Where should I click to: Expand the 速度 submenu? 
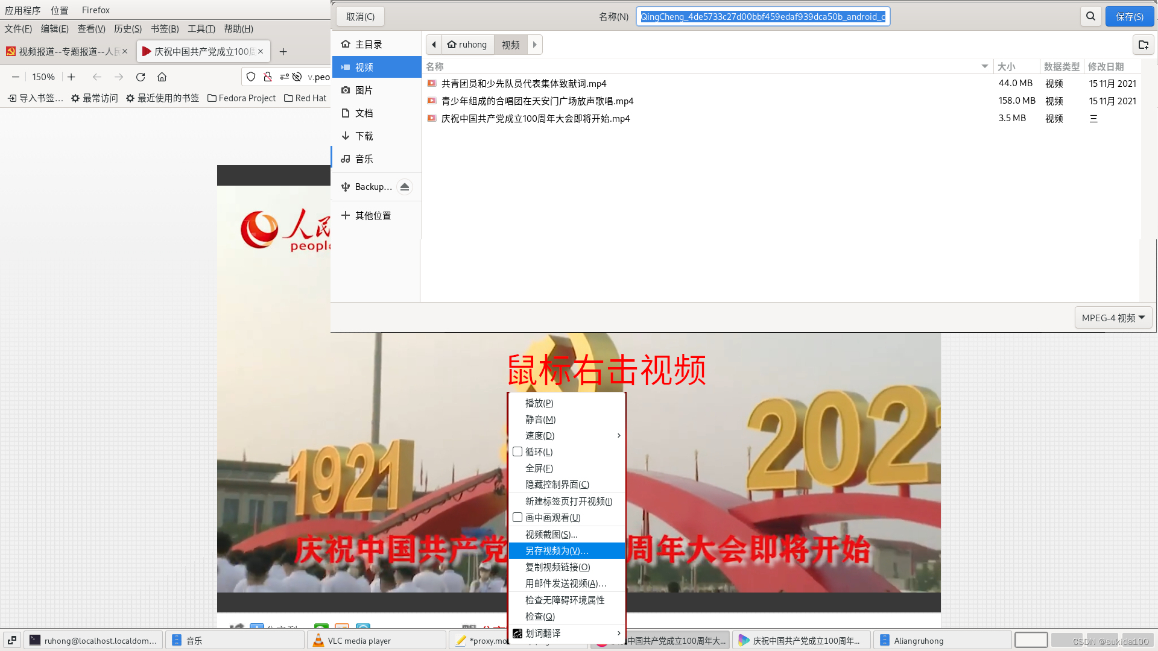[567, 436]
